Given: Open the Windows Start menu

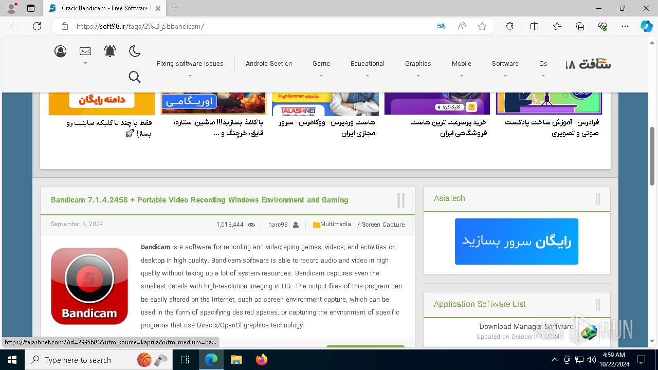Looking at the screenshot, I should click(12, 360).
